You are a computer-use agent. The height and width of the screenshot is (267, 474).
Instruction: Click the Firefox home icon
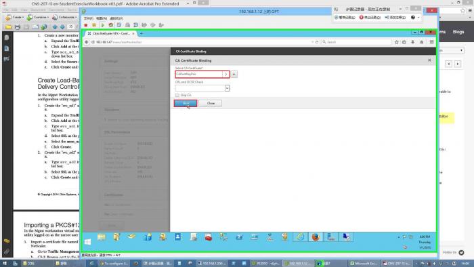click(x=421, y=42)
